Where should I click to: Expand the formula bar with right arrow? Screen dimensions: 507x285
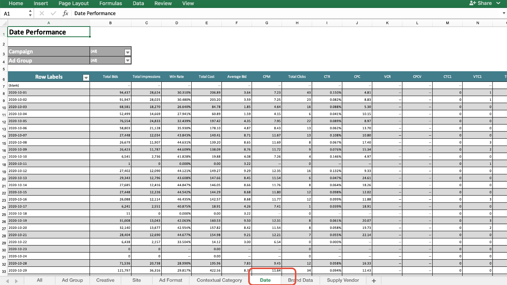[504, 13]
